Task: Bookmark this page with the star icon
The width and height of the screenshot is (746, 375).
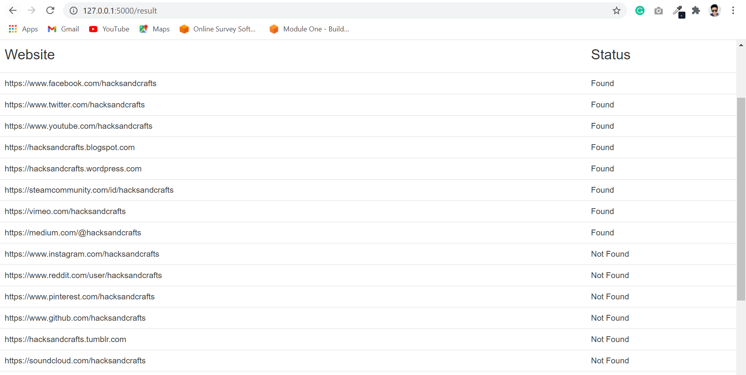Action: (616, 11)
